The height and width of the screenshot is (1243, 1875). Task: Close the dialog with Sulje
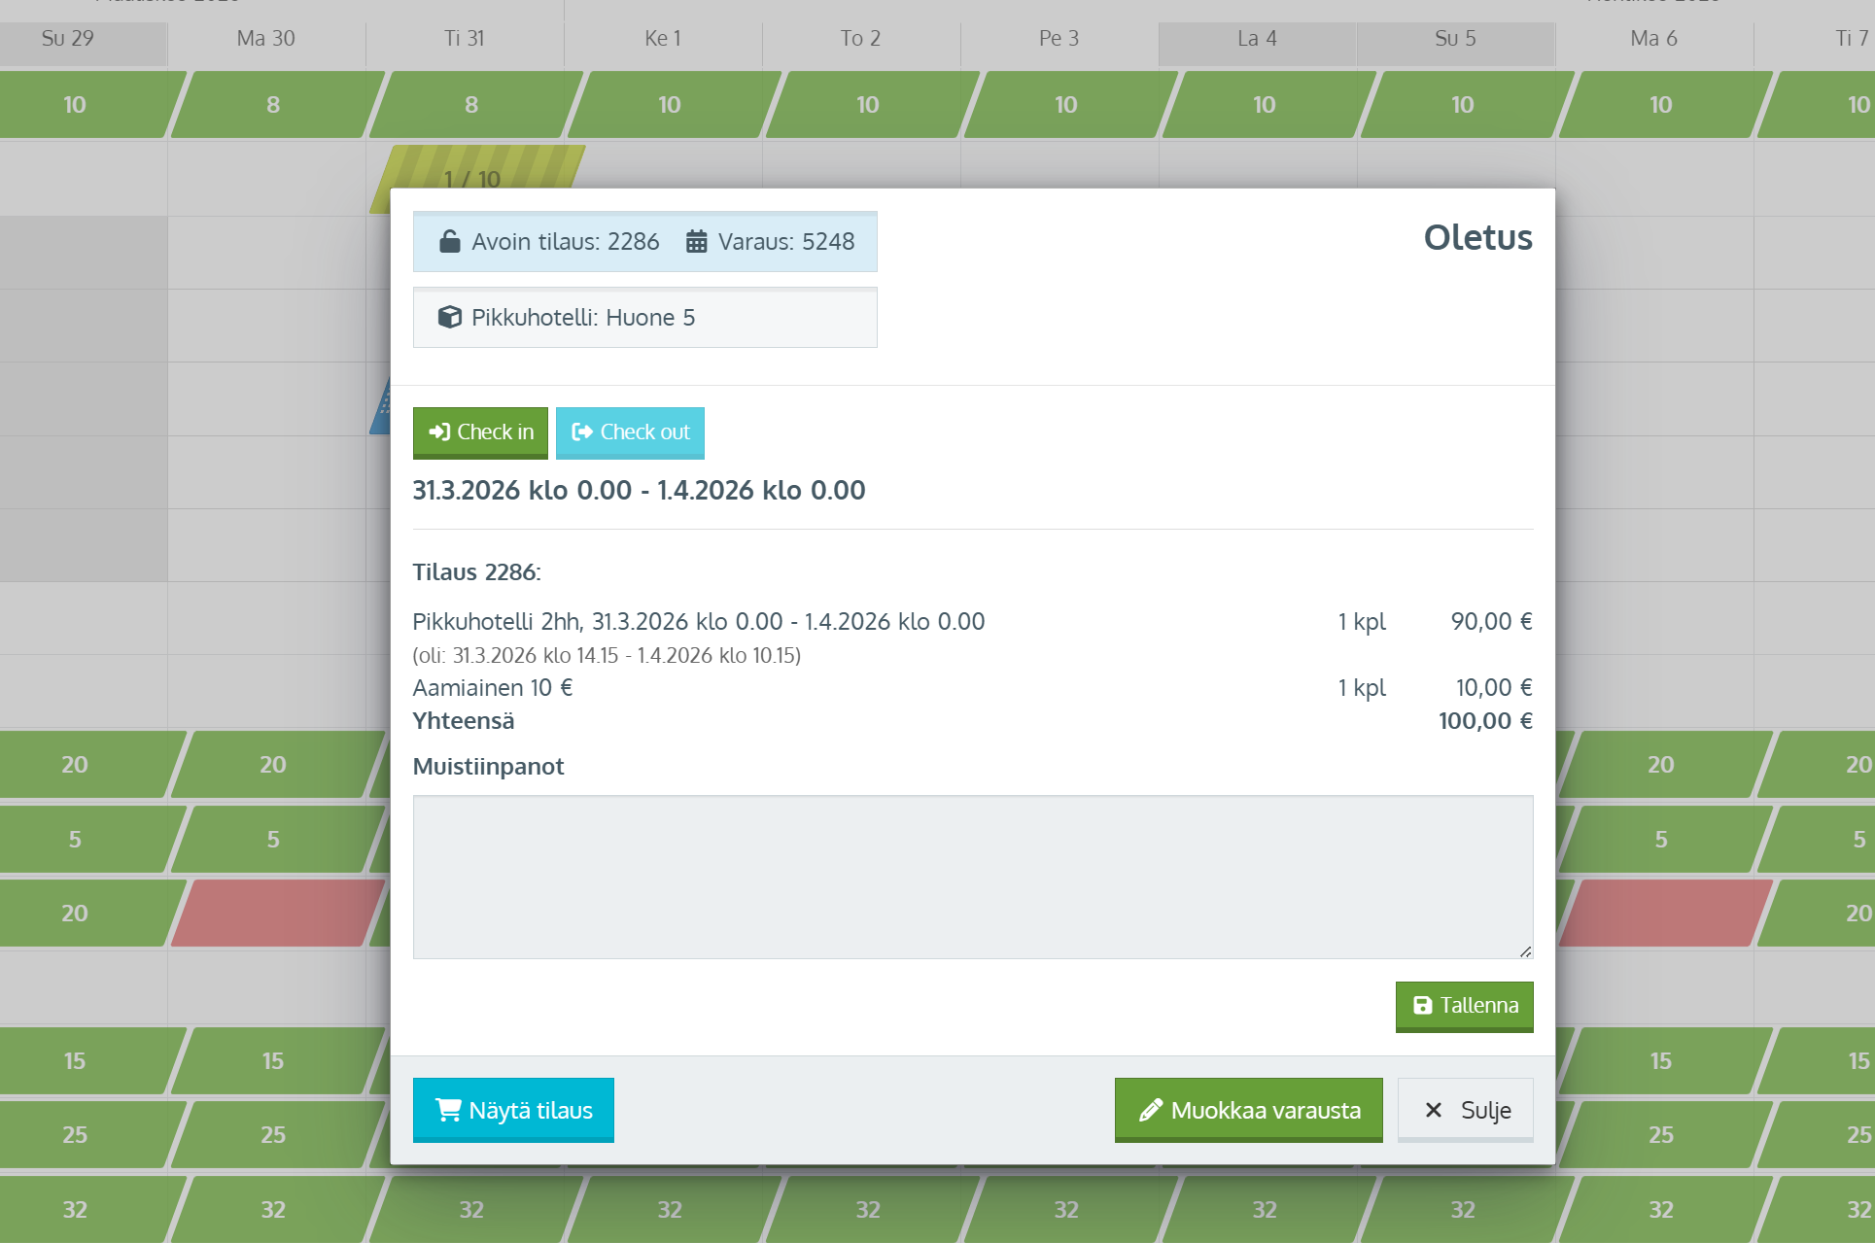(x=1466, y=1110)
